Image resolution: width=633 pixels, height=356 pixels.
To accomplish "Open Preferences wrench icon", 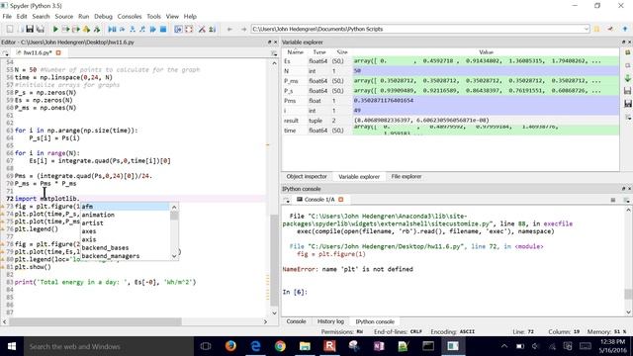I will [202, 29].
